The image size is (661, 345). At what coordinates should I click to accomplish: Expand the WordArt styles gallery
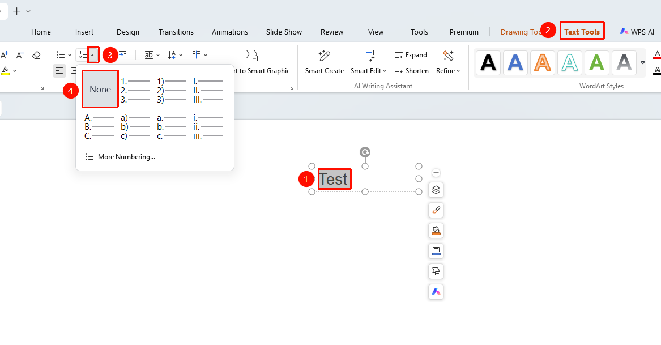click(x=642, y=63)
